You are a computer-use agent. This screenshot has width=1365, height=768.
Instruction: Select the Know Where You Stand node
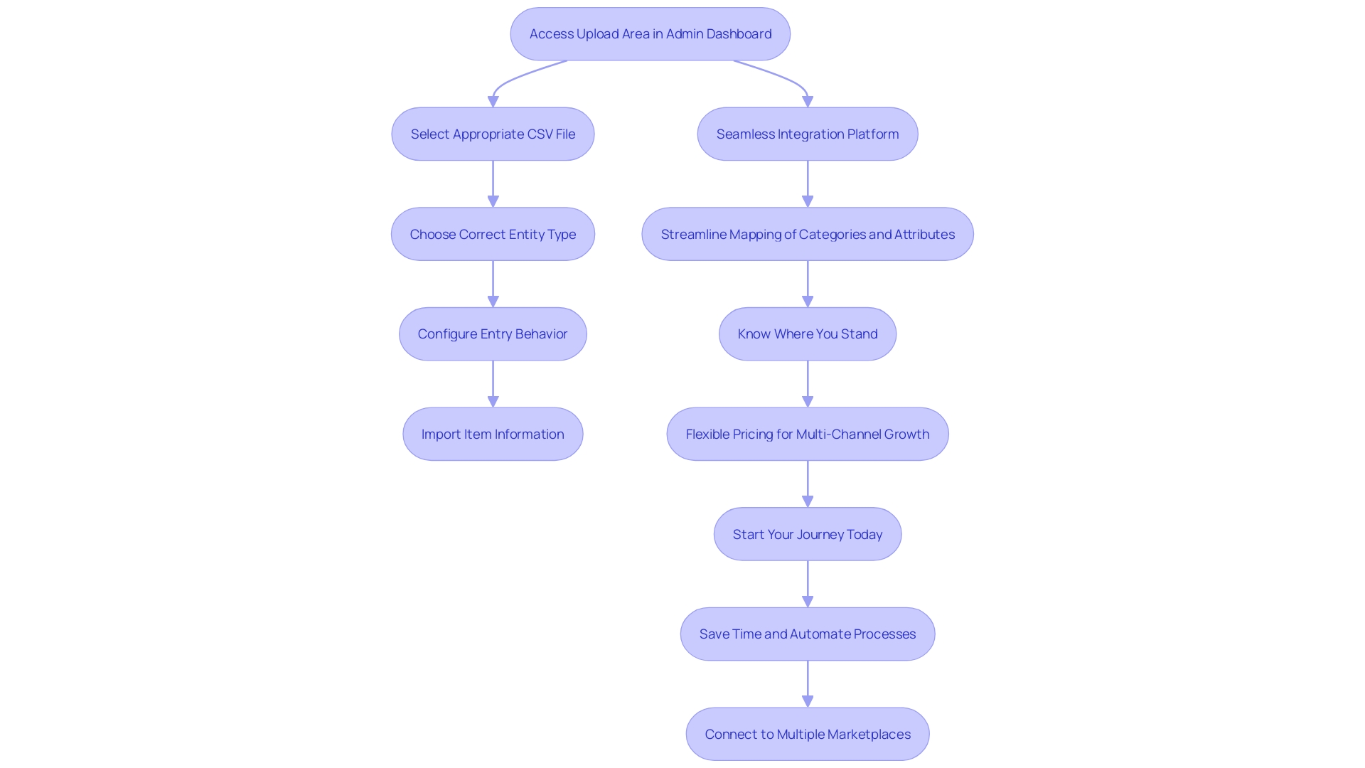click(x=807, y=334)
